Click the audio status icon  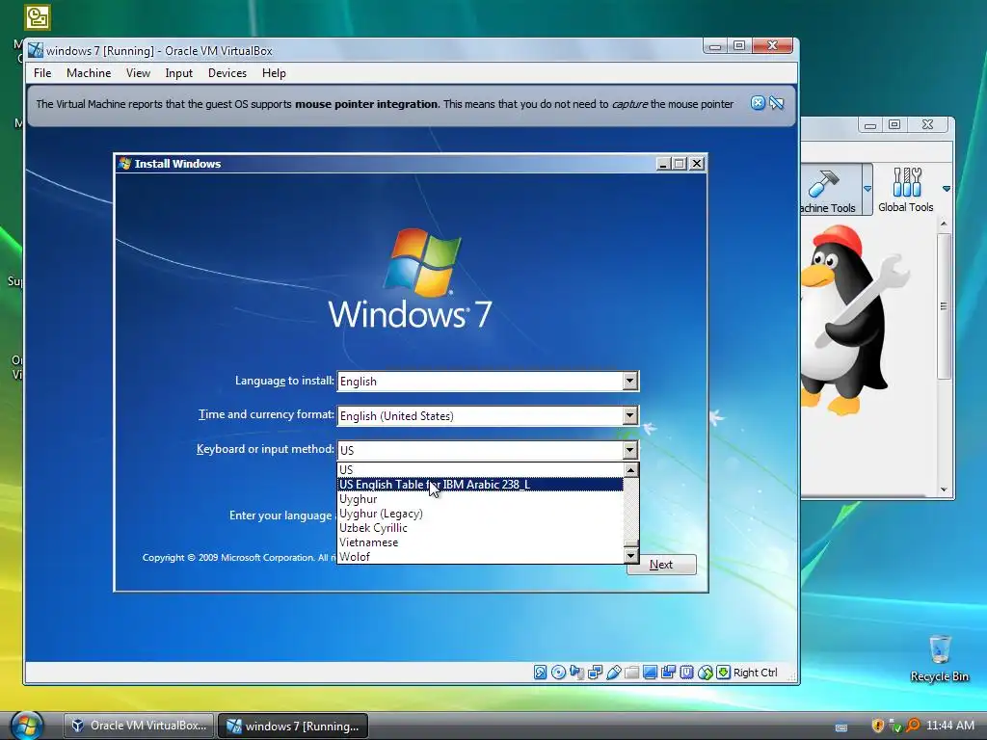click(576, 672)
